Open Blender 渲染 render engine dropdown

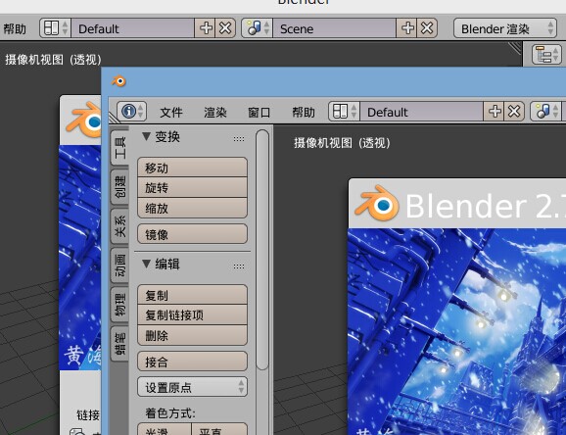click(505, 28)
